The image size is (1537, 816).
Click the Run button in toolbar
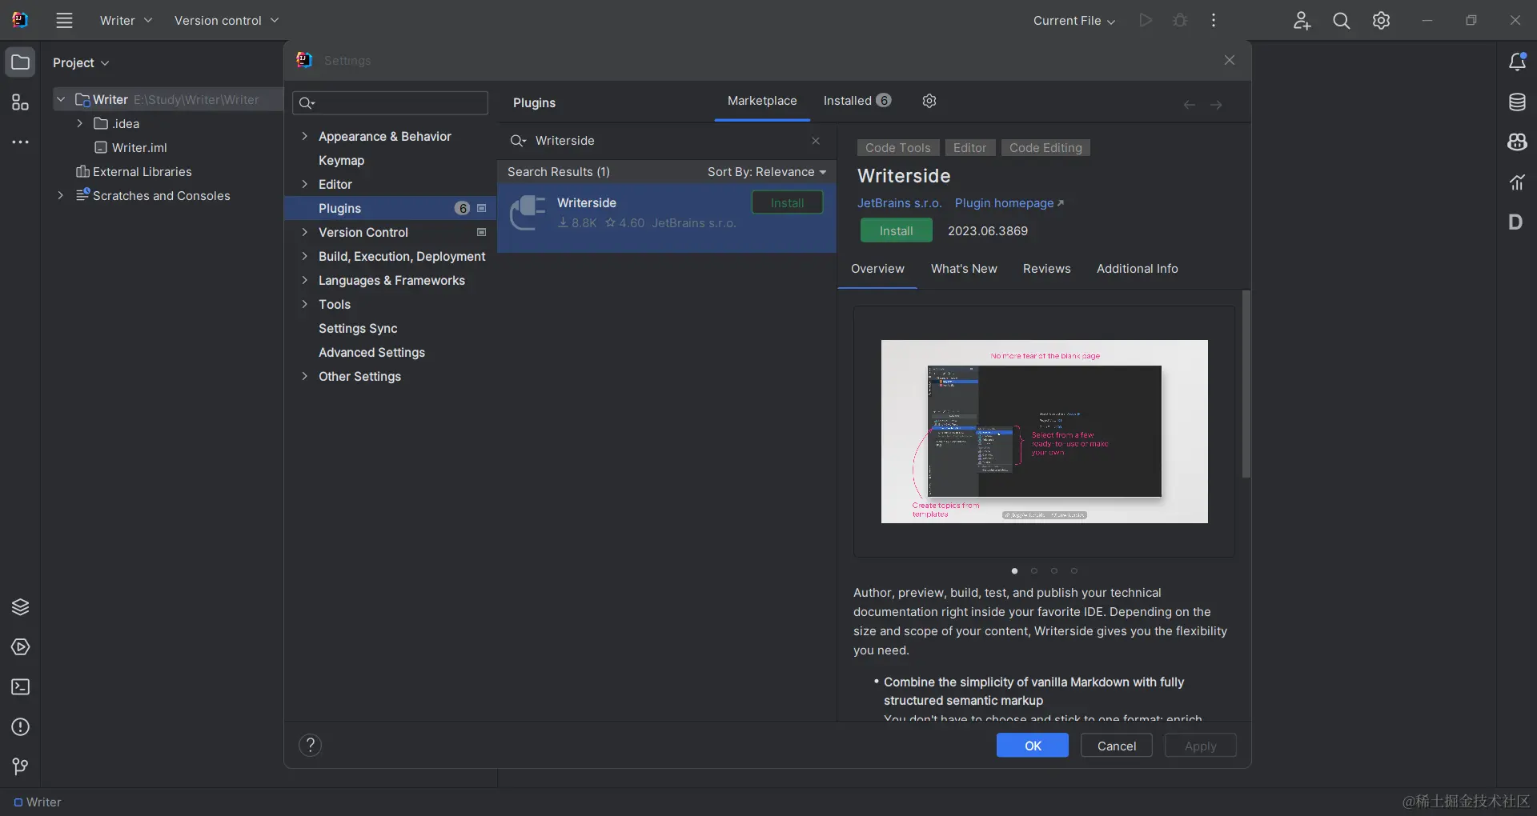(x=1146, y=21)
